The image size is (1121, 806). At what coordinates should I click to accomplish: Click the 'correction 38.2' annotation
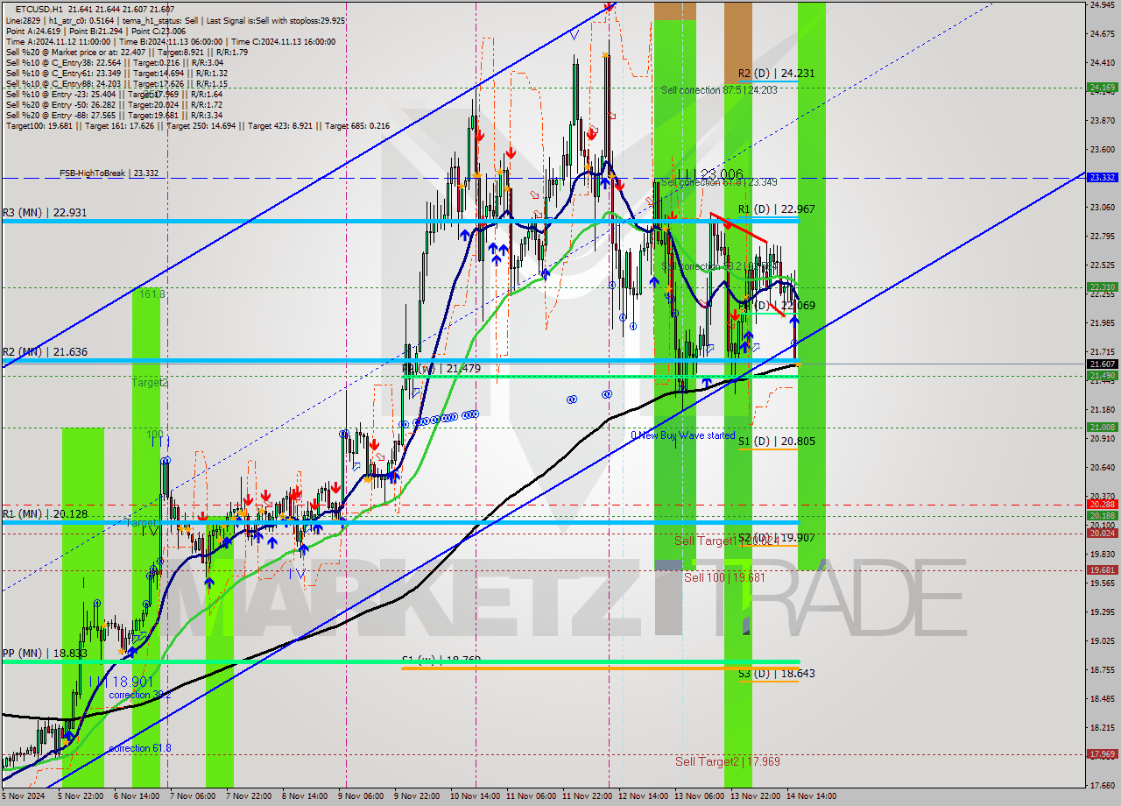(140, 695)
